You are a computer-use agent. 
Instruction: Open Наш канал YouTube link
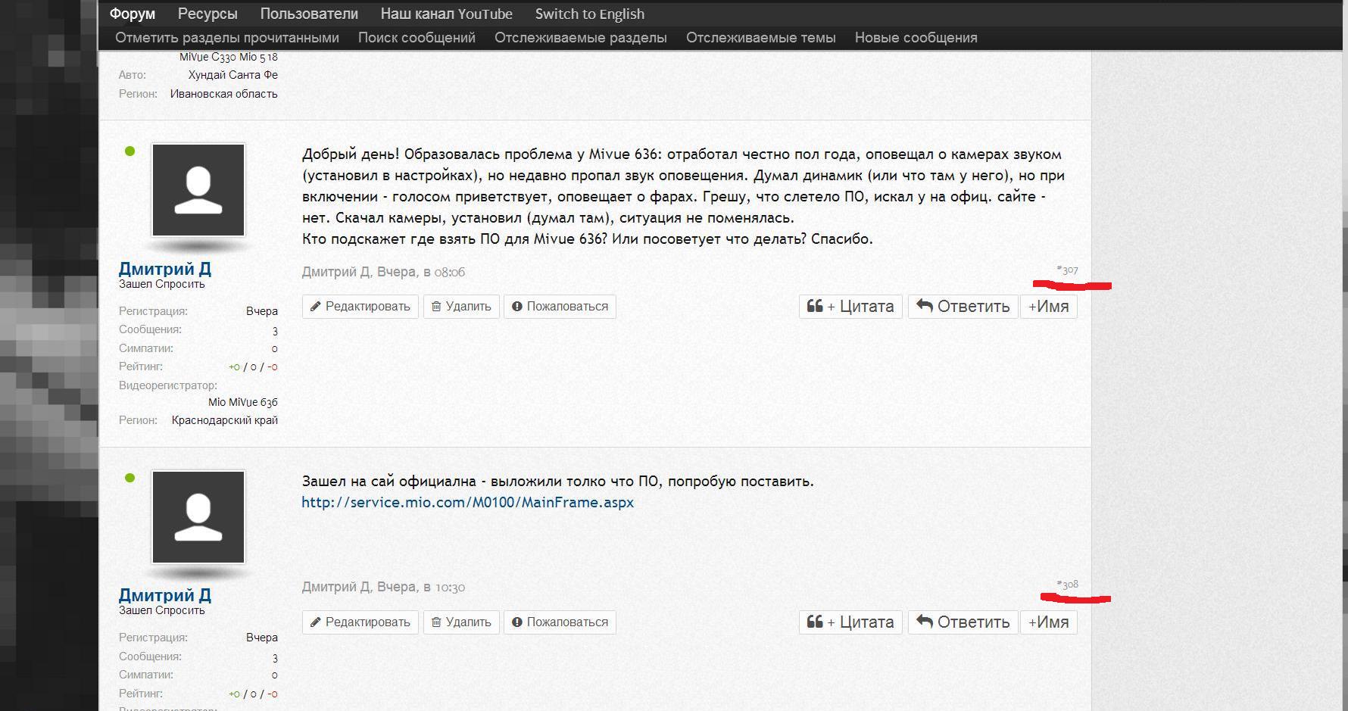(x=446, y=14)
